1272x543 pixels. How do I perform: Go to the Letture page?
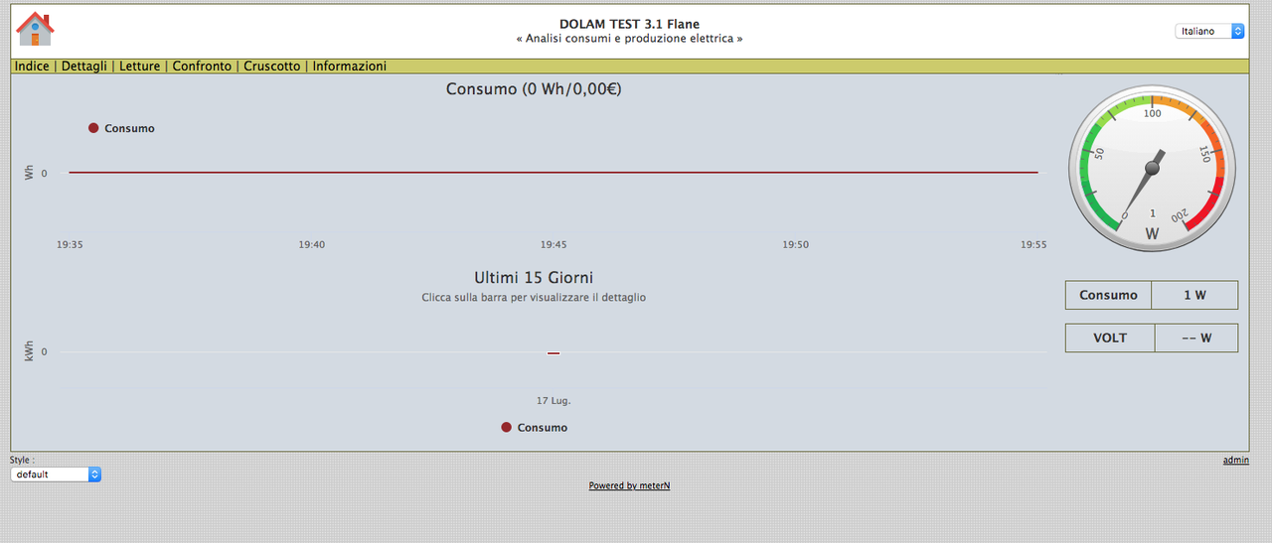tap(140, 67)
